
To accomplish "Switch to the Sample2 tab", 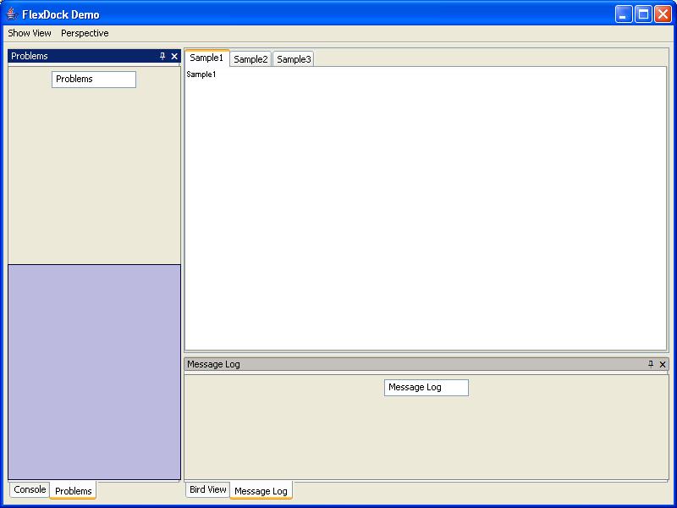I will (250, 59).
